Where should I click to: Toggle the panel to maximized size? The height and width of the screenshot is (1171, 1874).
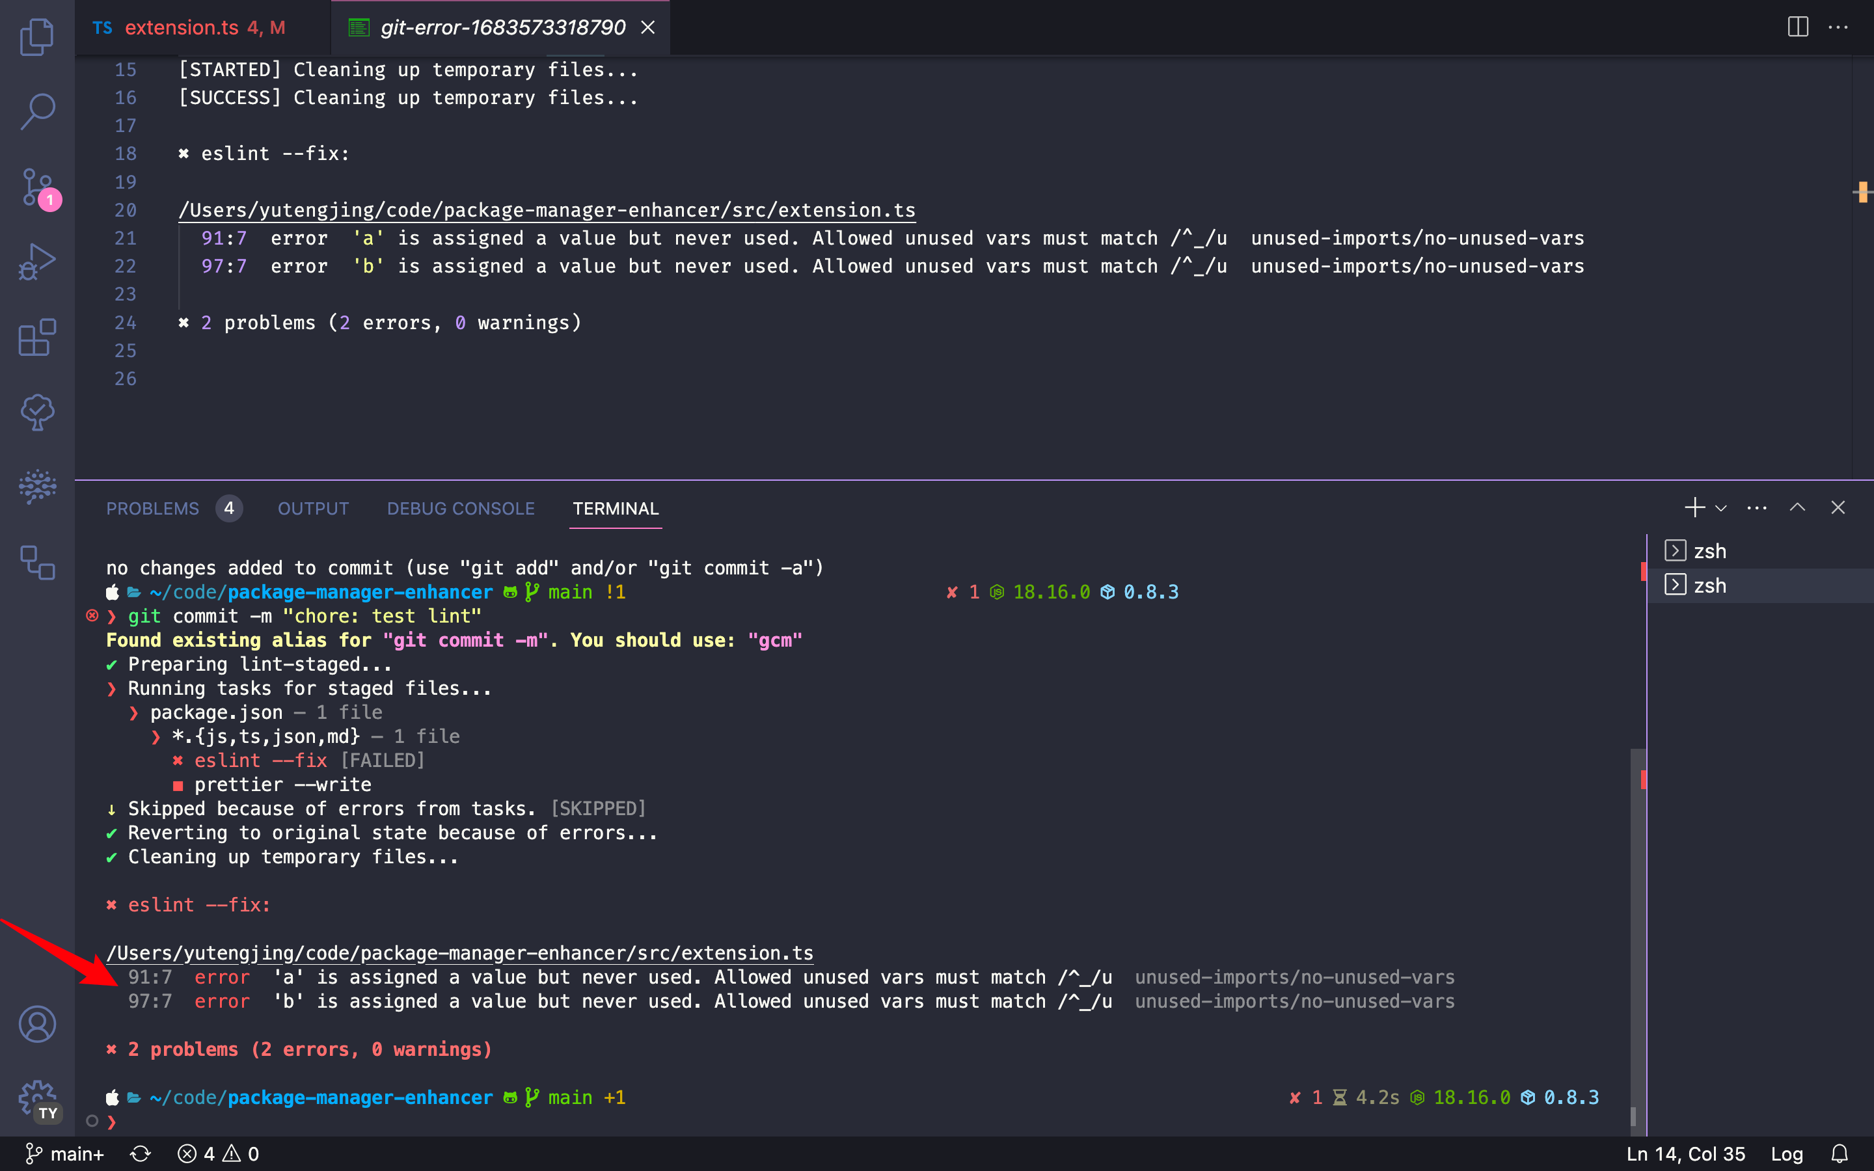coord(1797,507)
